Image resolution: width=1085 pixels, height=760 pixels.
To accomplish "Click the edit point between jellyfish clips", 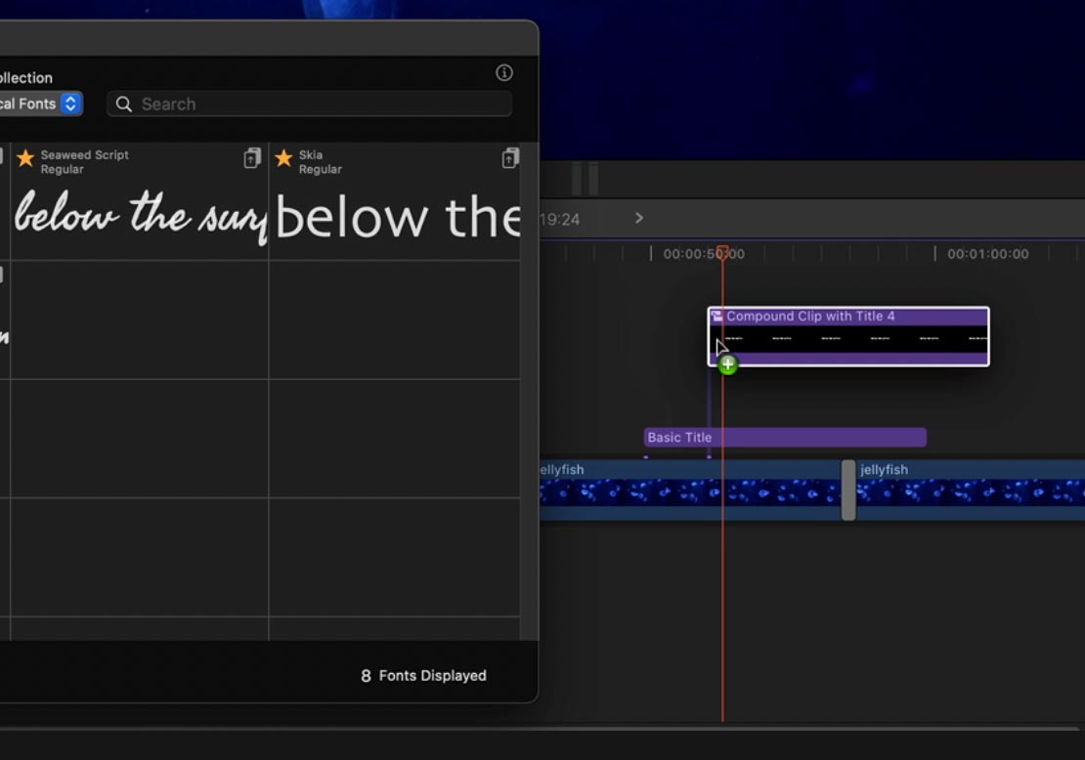I will click(848, 489).
